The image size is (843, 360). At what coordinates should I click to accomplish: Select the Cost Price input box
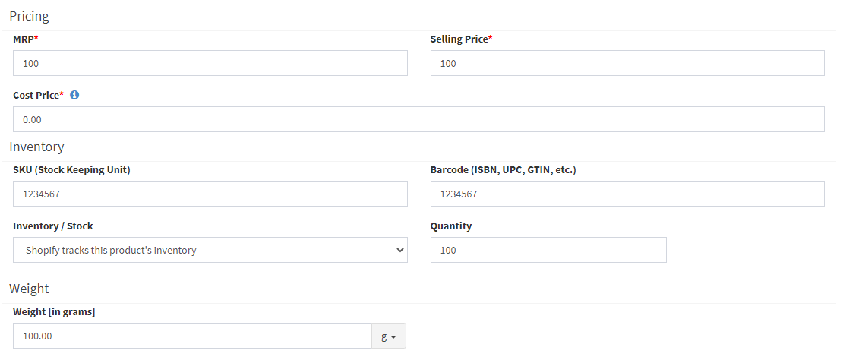tap(418, 119)
